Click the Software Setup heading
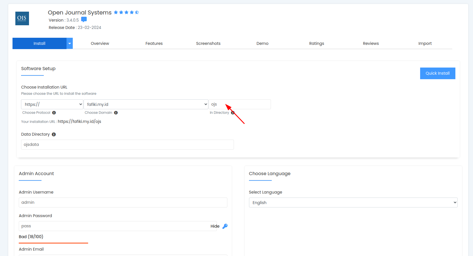Image resolution: width=473 pixels, height=256 pixels. tap(38, 69)
